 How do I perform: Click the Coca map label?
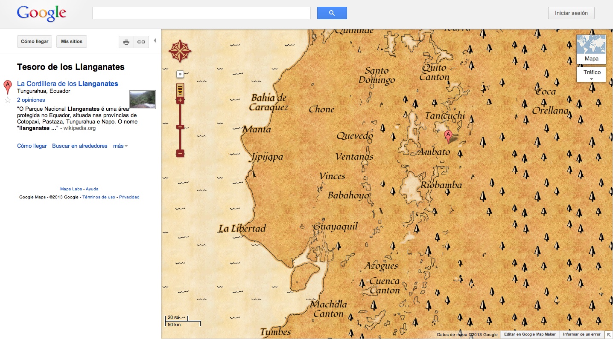pyautogui.click(x=546, y=92)
